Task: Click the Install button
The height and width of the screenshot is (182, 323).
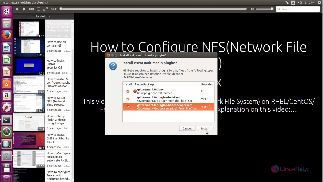Action: click(x=205, y=128)
